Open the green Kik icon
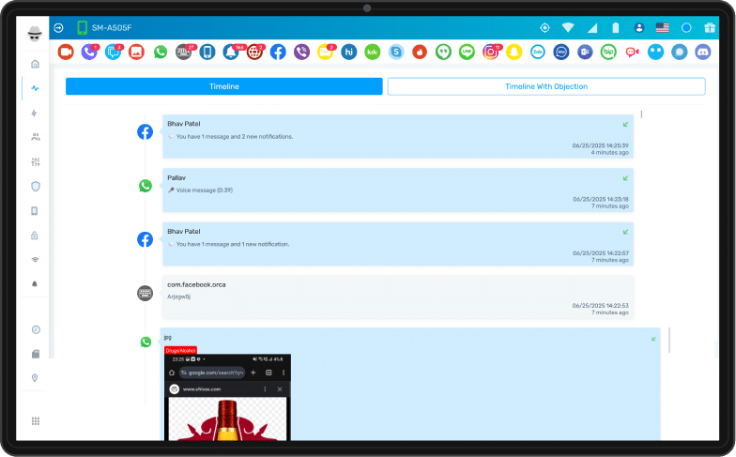 [x=372, y=53]
